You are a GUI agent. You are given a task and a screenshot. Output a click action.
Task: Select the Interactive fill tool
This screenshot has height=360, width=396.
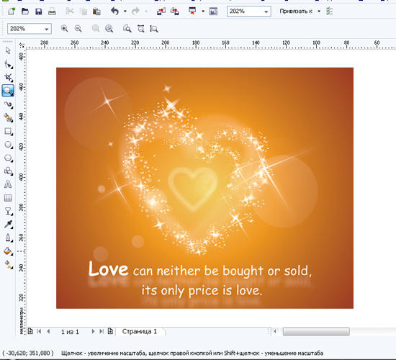pyautogui.click(x=8, y=264)
